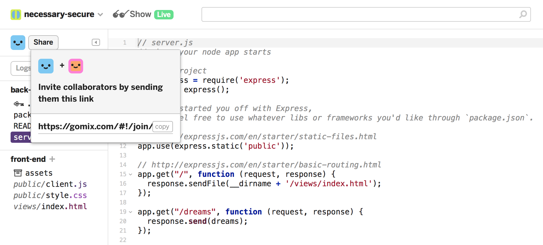Select the gomix.com join link text

(95, 126)
